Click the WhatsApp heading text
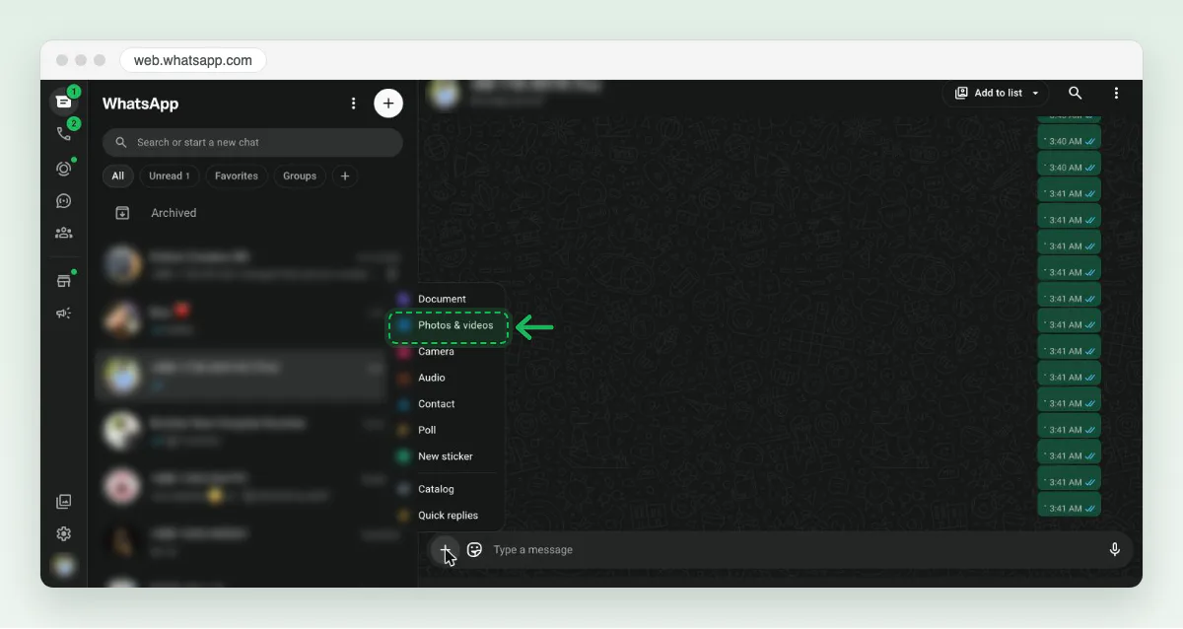The image size is (1183, 629). click(140, 104)
